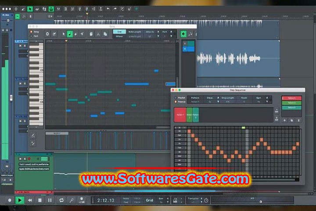Click the Offbase field in piano roll
Image resolution: width=316 pixels, height=211 pixels.
(119, 36)
